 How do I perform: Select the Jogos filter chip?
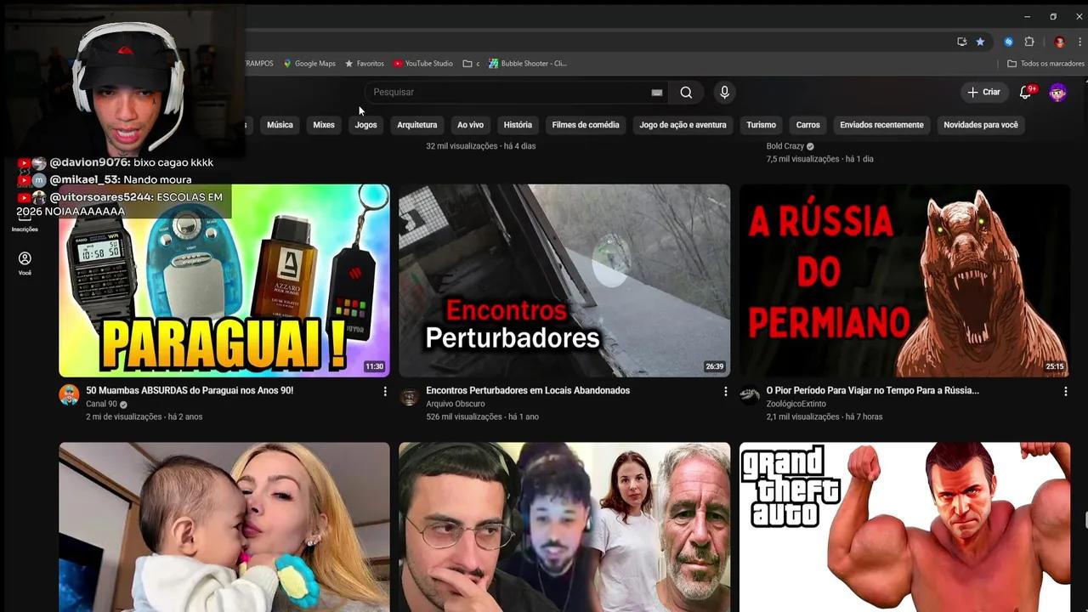click(365, 125)
